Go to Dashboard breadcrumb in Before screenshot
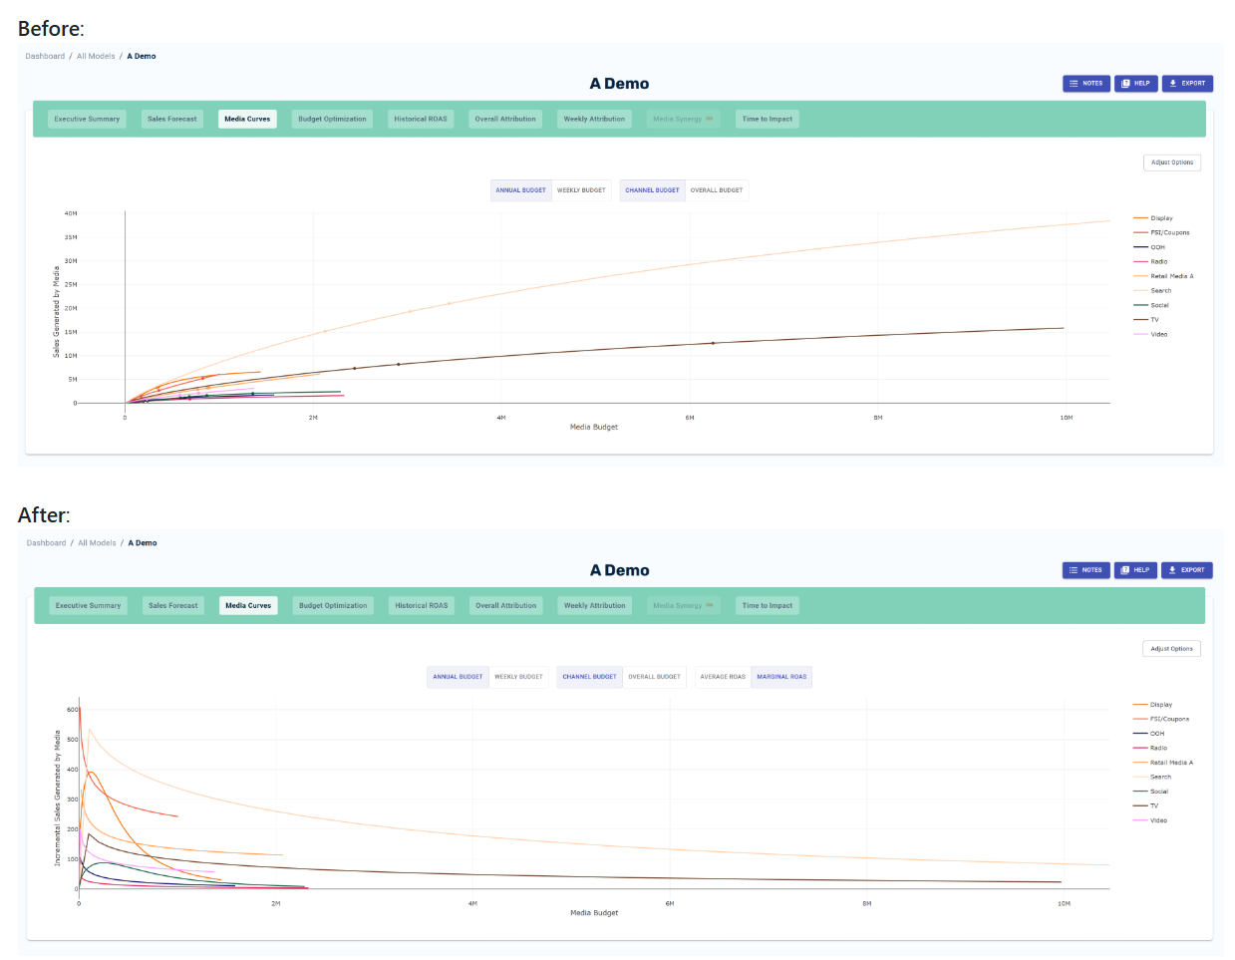Screen dimensions: 1235x960 (x=45, y=56)
